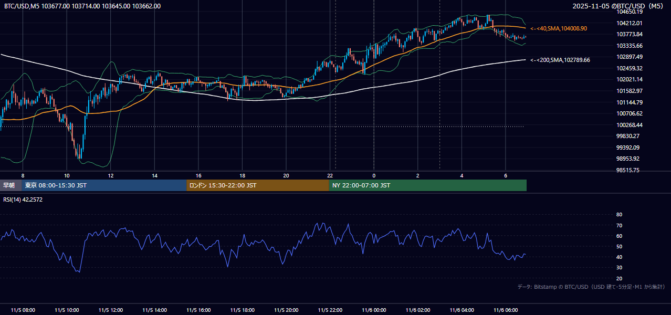The width and height of the screenshot is (671, 315).
Task: Click hour label 8 under the price chart
Action: click(23, 175)
